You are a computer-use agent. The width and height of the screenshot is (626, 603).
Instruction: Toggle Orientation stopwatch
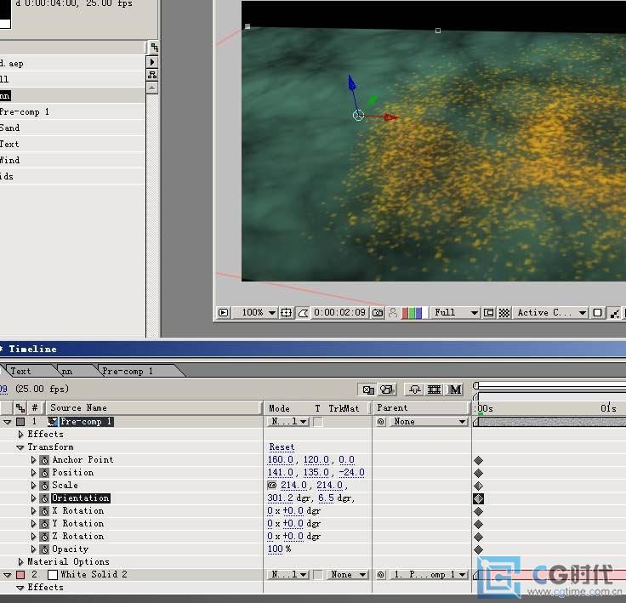click(44, 498)
